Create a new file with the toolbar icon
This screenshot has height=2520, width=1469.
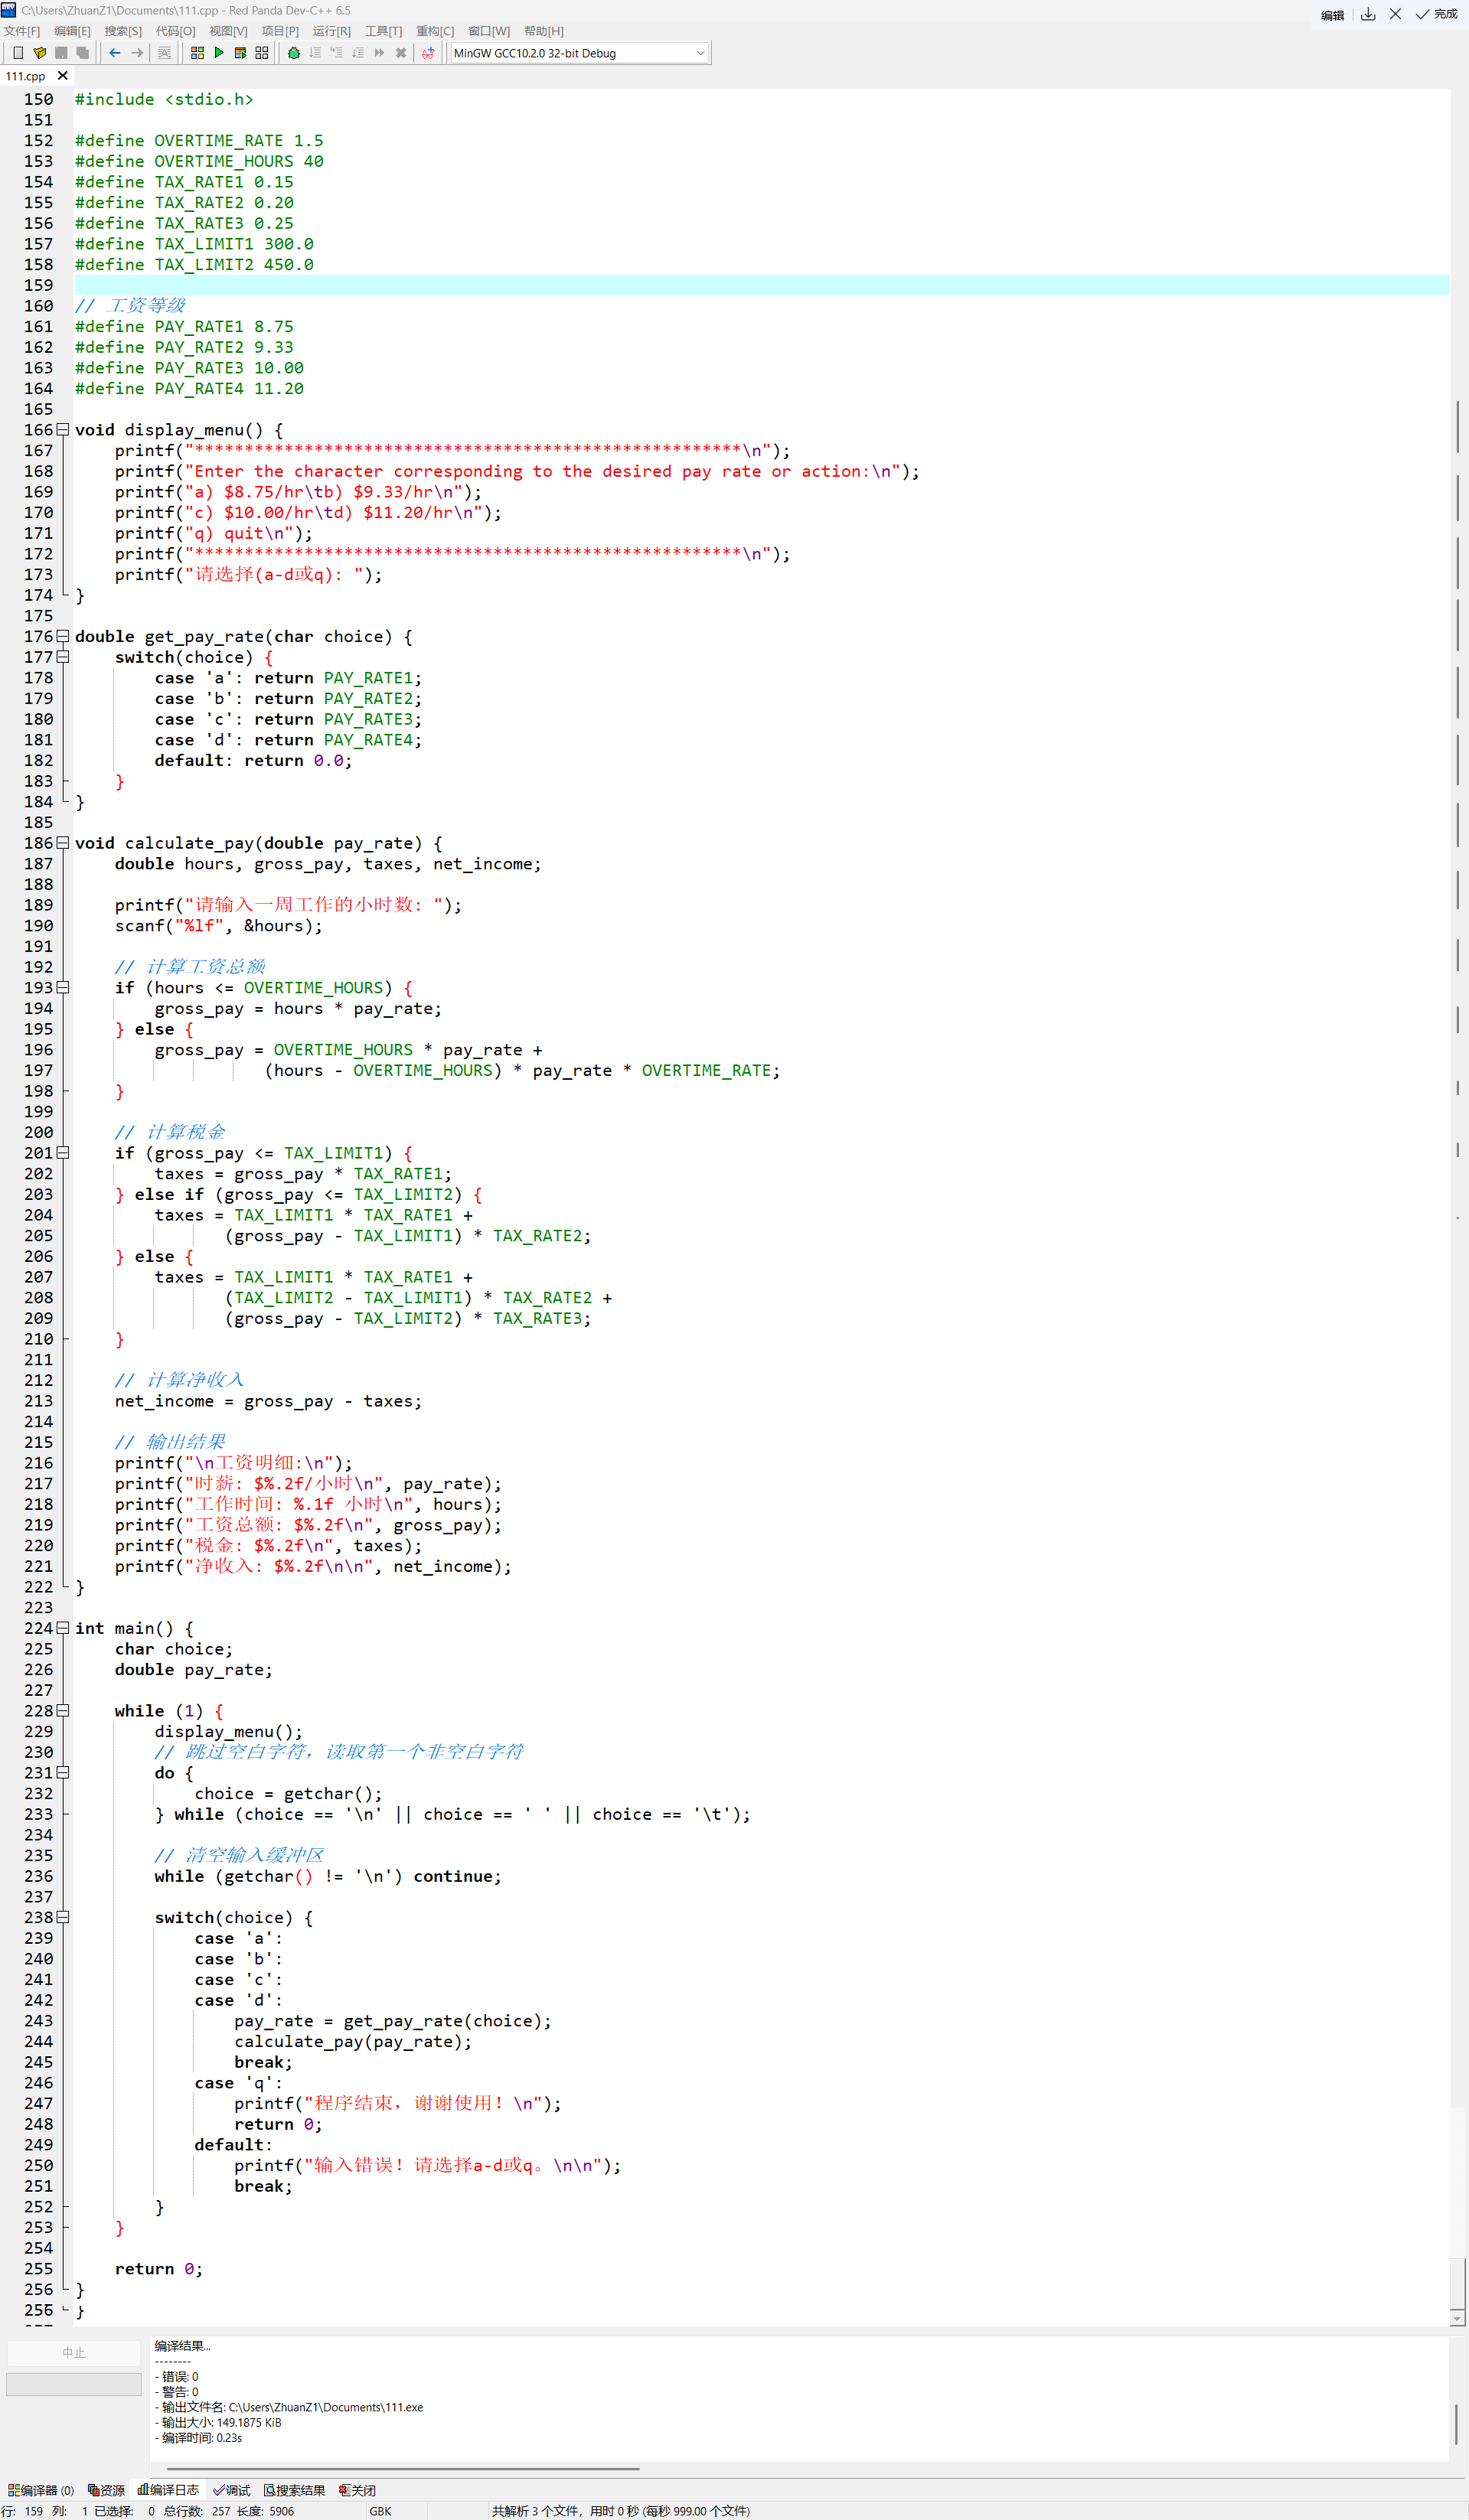18,53
